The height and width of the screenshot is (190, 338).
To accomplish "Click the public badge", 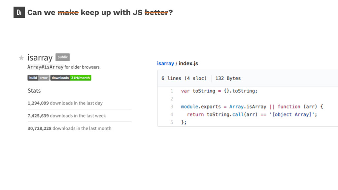I will (x=62, y=57).
